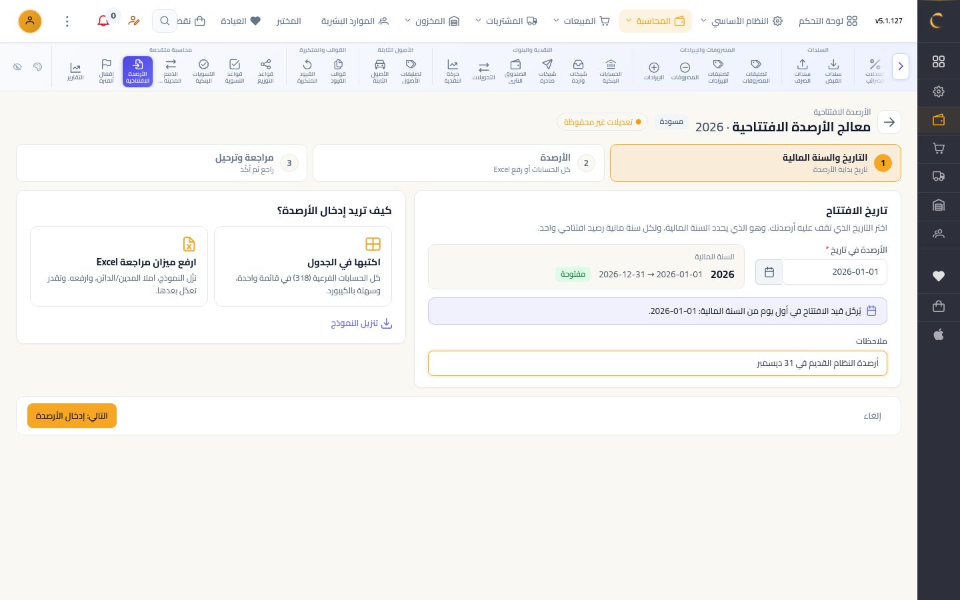Go to step 2 الأرصدة tab
The height and width of the screenshot is (600, 960).
(x=458, y=163)
